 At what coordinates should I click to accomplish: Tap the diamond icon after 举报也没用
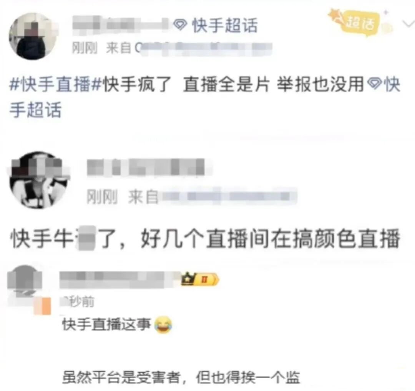tap(375, 85)
